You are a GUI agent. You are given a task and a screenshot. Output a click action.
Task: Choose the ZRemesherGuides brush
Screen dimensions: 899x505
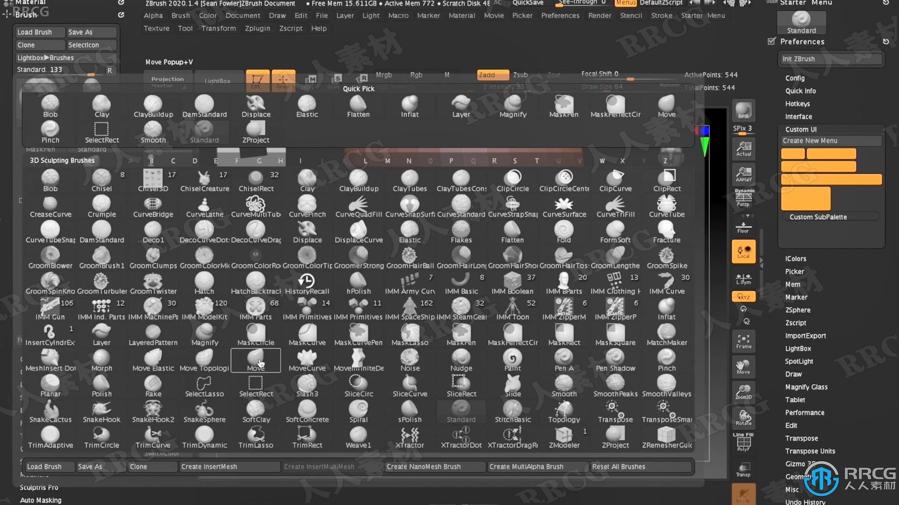tap(667, 438)
